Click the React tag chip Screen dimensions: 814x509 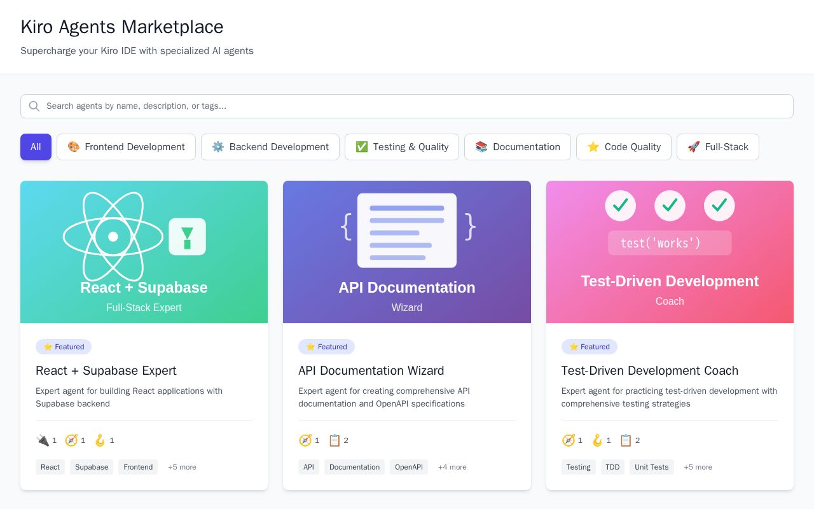pyautogui.click(x=50, y=467)
